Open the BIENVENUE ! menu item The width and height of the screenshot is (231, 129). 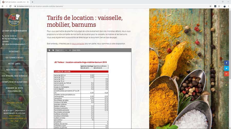[x=14, y=51]
